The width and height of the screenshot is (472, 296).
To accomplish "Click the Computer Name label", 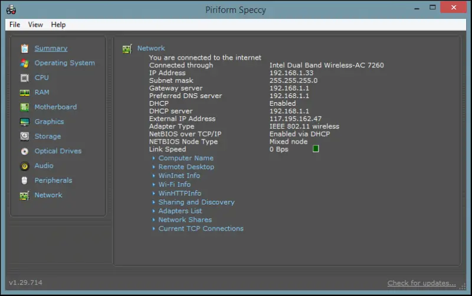I will point(186,158).
